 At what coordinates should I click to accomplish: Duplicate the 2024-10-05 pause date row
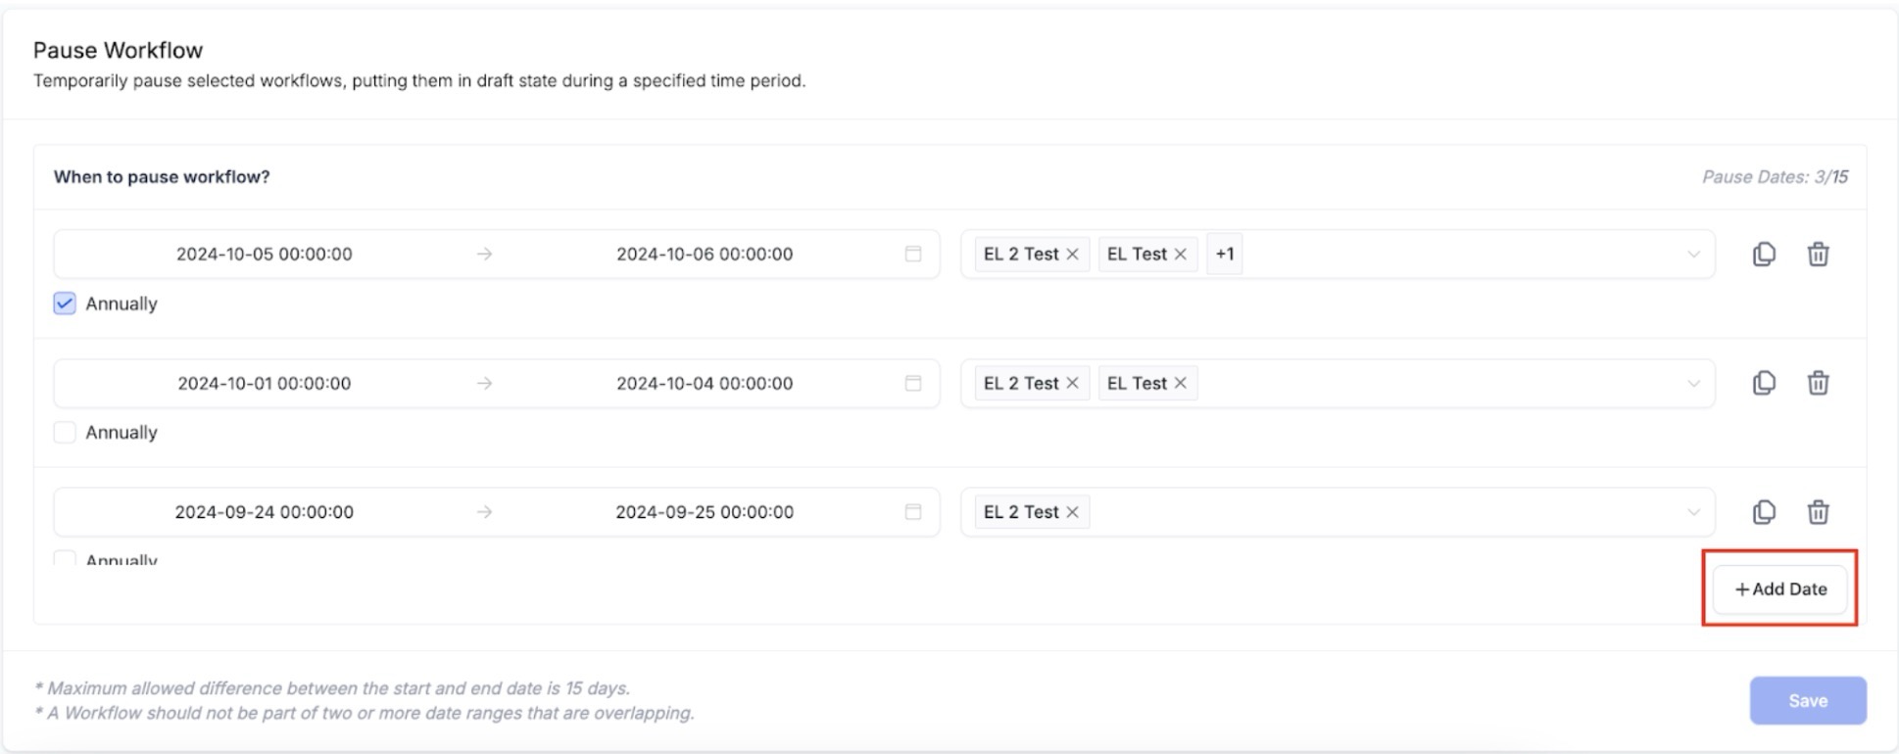[1764, 255]
